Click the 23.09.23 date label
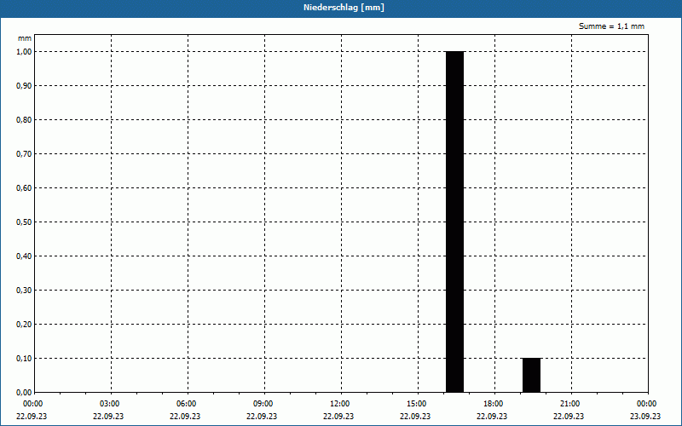This screenshot has width=682, height=426. (645, 416)
